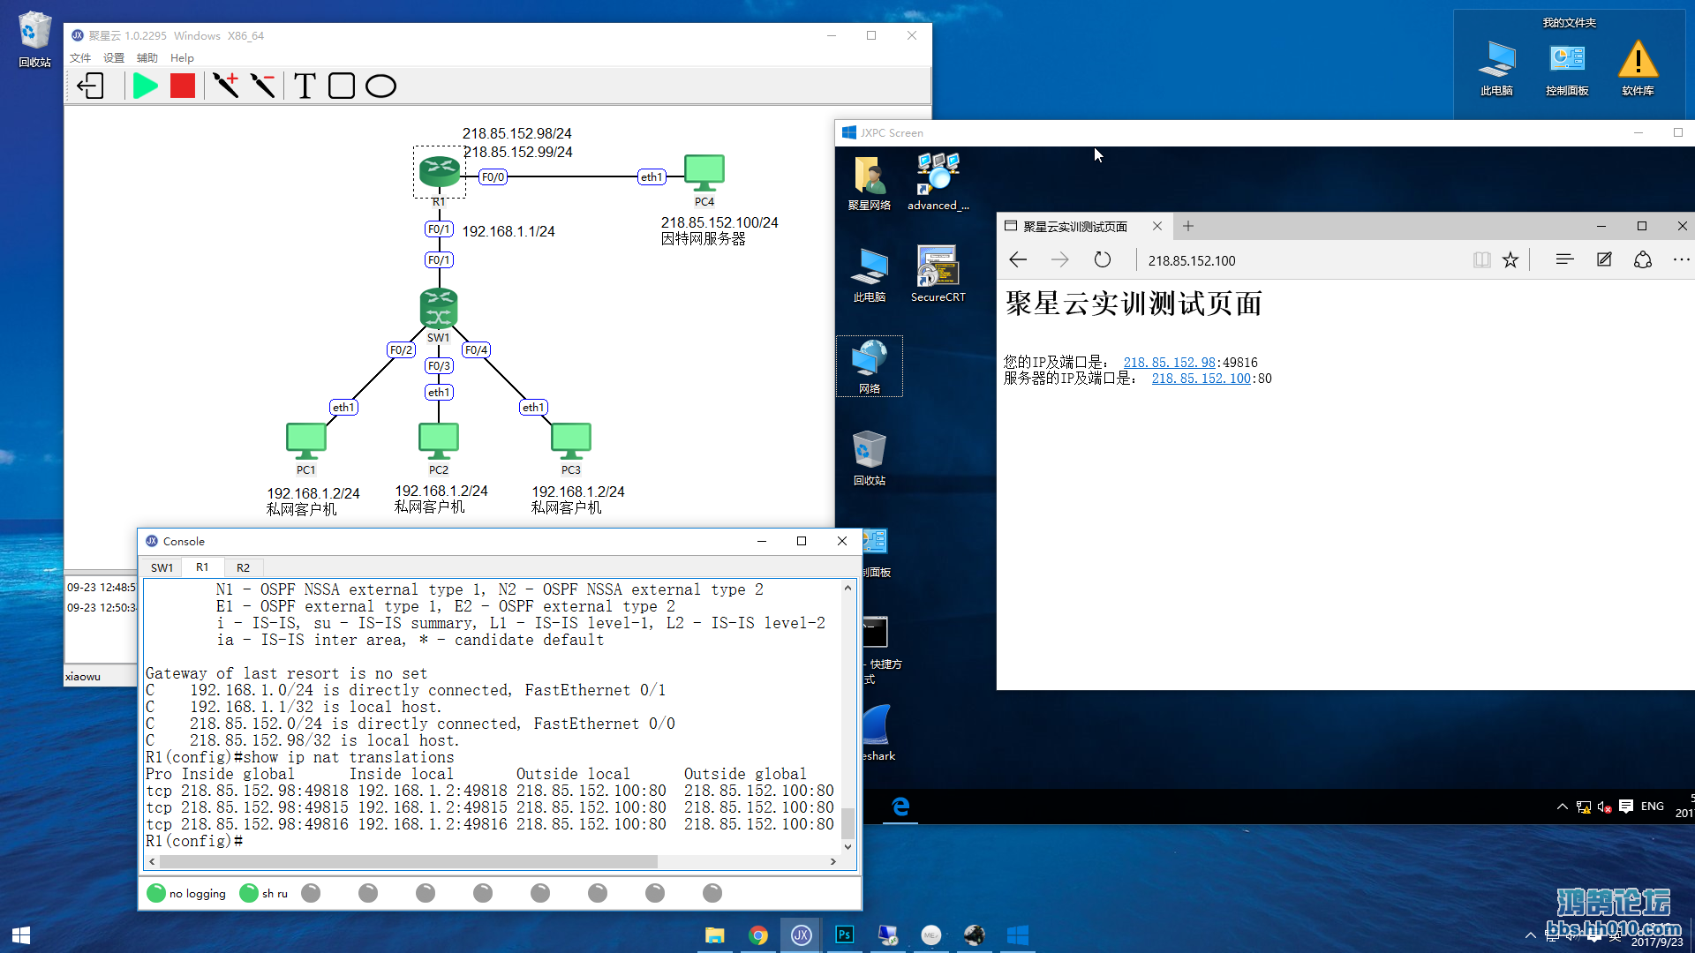Open the Help menu

click(182, 58)
